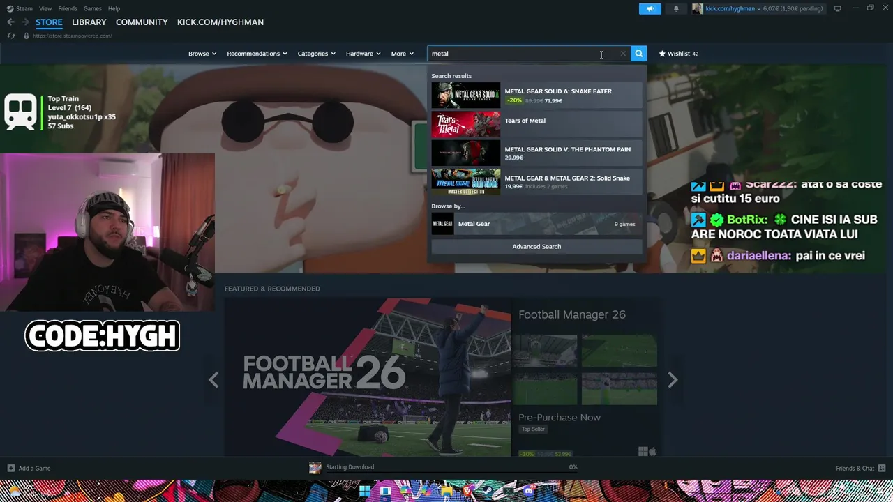This screenshot has height=502, width=893.
Task: Click the Add a Game plus icon
Action: point(10,469)
